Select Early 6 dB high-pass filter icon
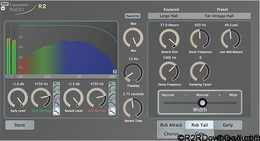The width and height of the screenshot is (260, 141). pos(56,94)
